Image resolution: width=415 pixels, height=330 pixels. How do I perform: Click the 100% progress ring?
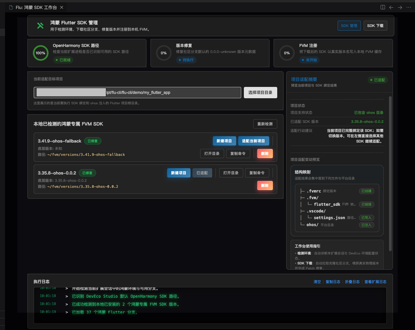click(x=40, y=53)
